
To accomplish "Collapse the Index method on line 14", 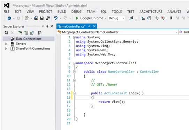I will 74,93.
